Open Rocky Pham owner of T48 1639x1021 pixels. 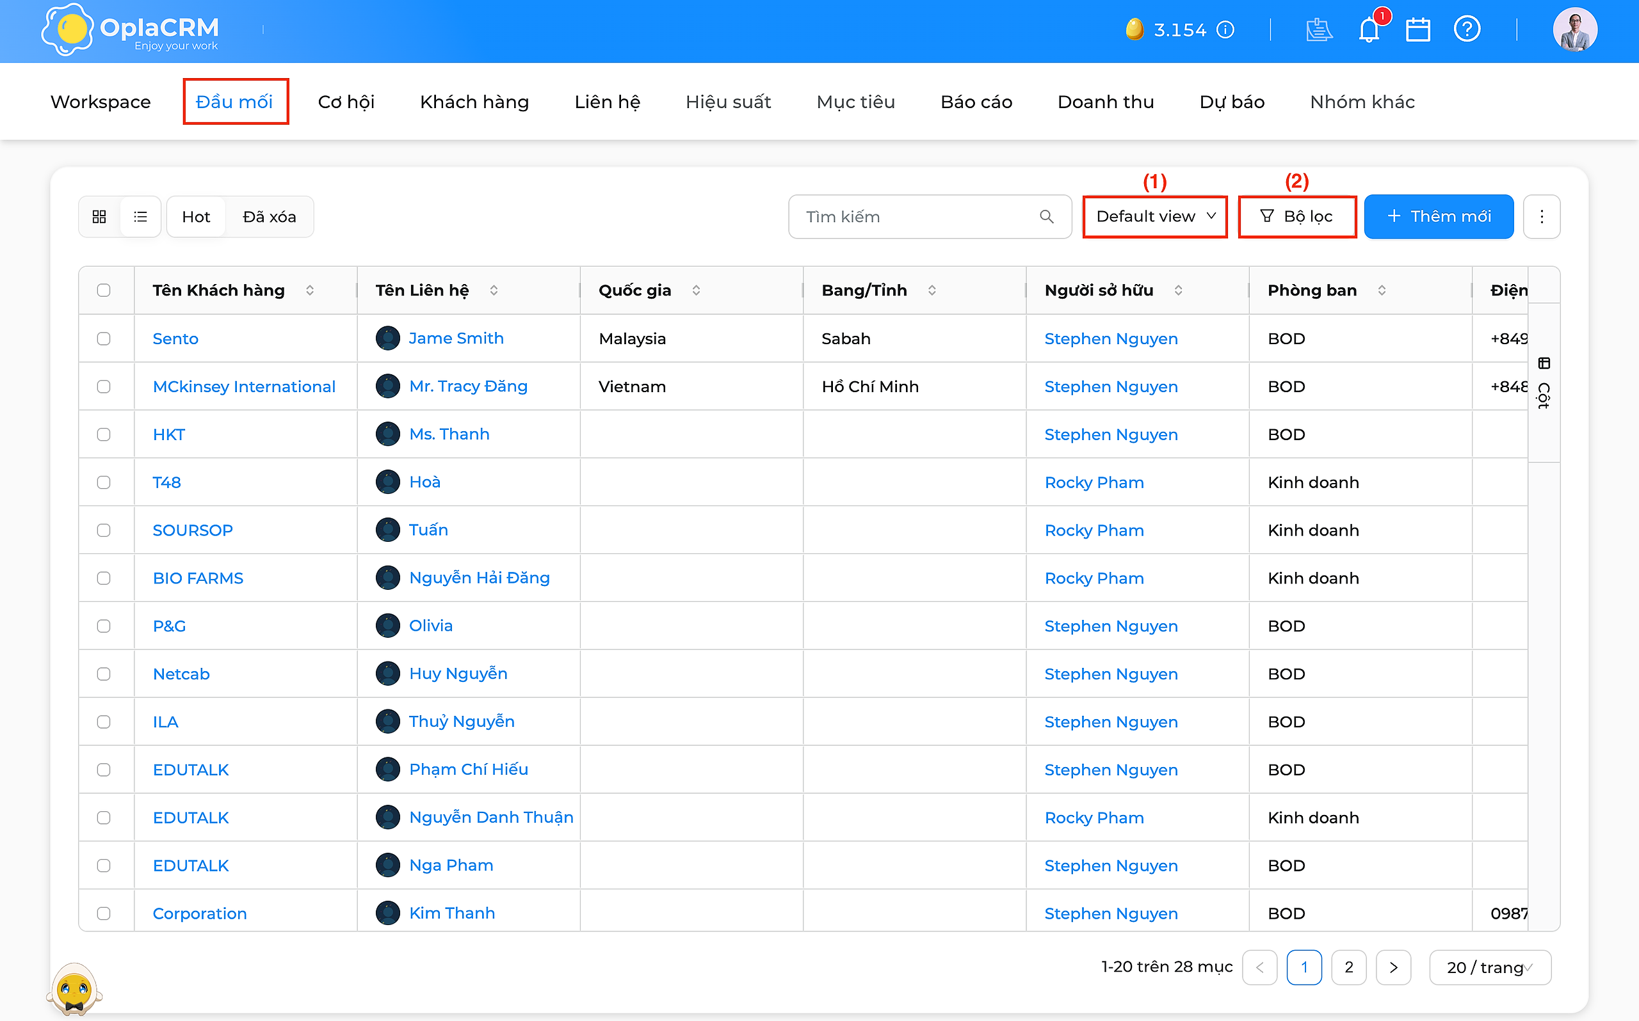point(1094,483)
